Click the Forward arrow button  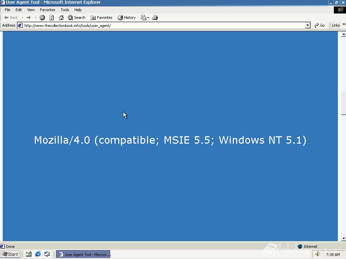point(29,18)
